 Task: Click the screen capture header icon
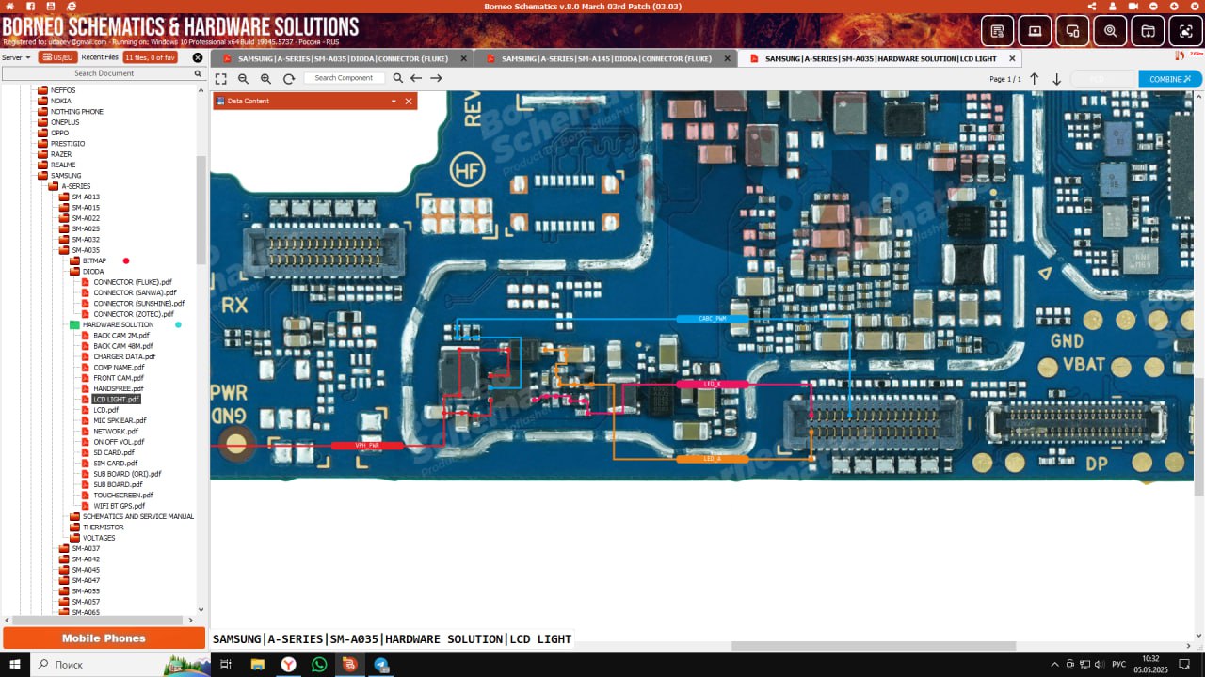tap(1185, 31)
